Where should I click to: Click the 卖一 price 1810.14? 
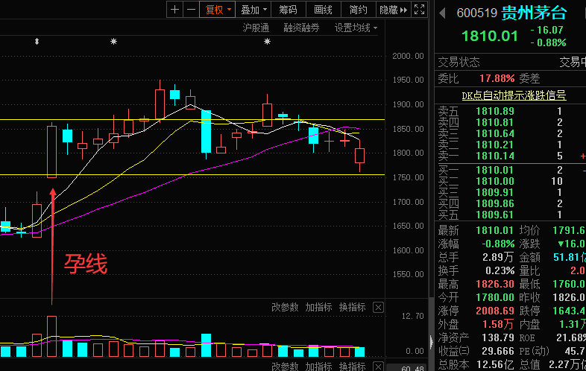tap(495, 156)
